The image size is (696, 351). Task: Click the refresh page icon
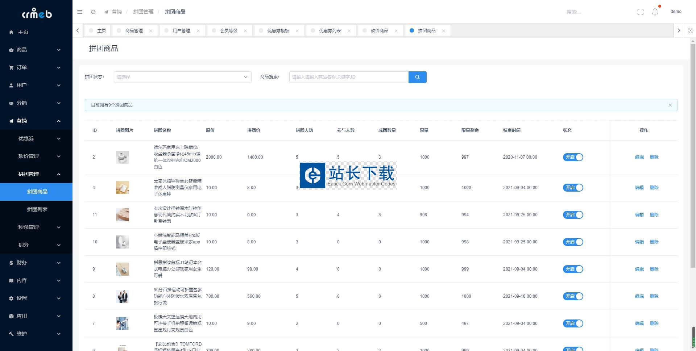[x=93, y=12]
